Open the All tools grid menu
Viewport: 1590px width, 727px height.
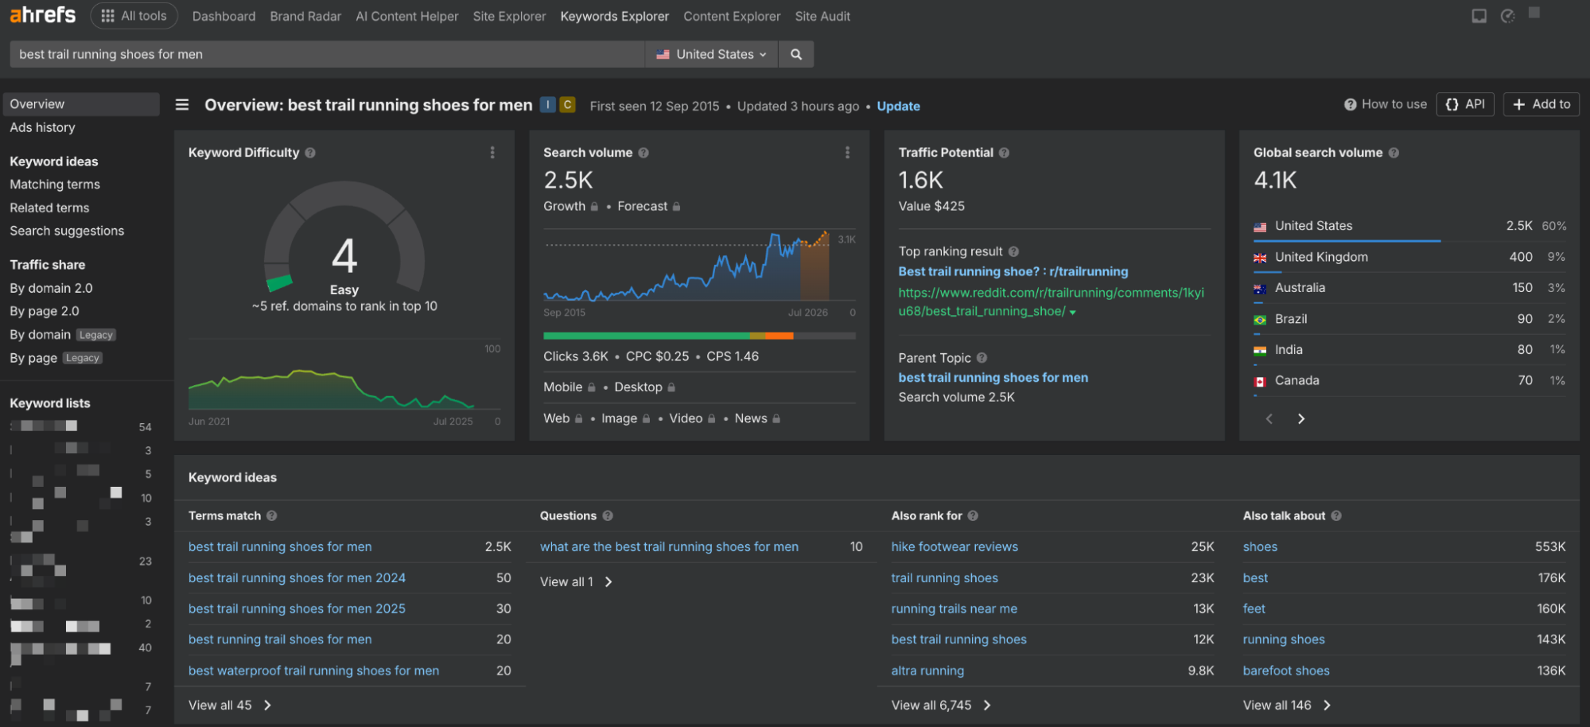(134, 16)
